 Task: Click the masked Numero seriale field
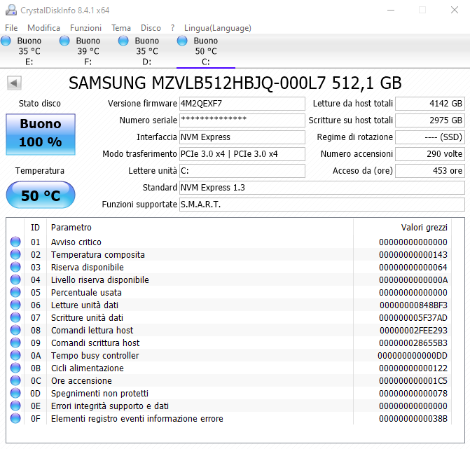coord(242,120)
